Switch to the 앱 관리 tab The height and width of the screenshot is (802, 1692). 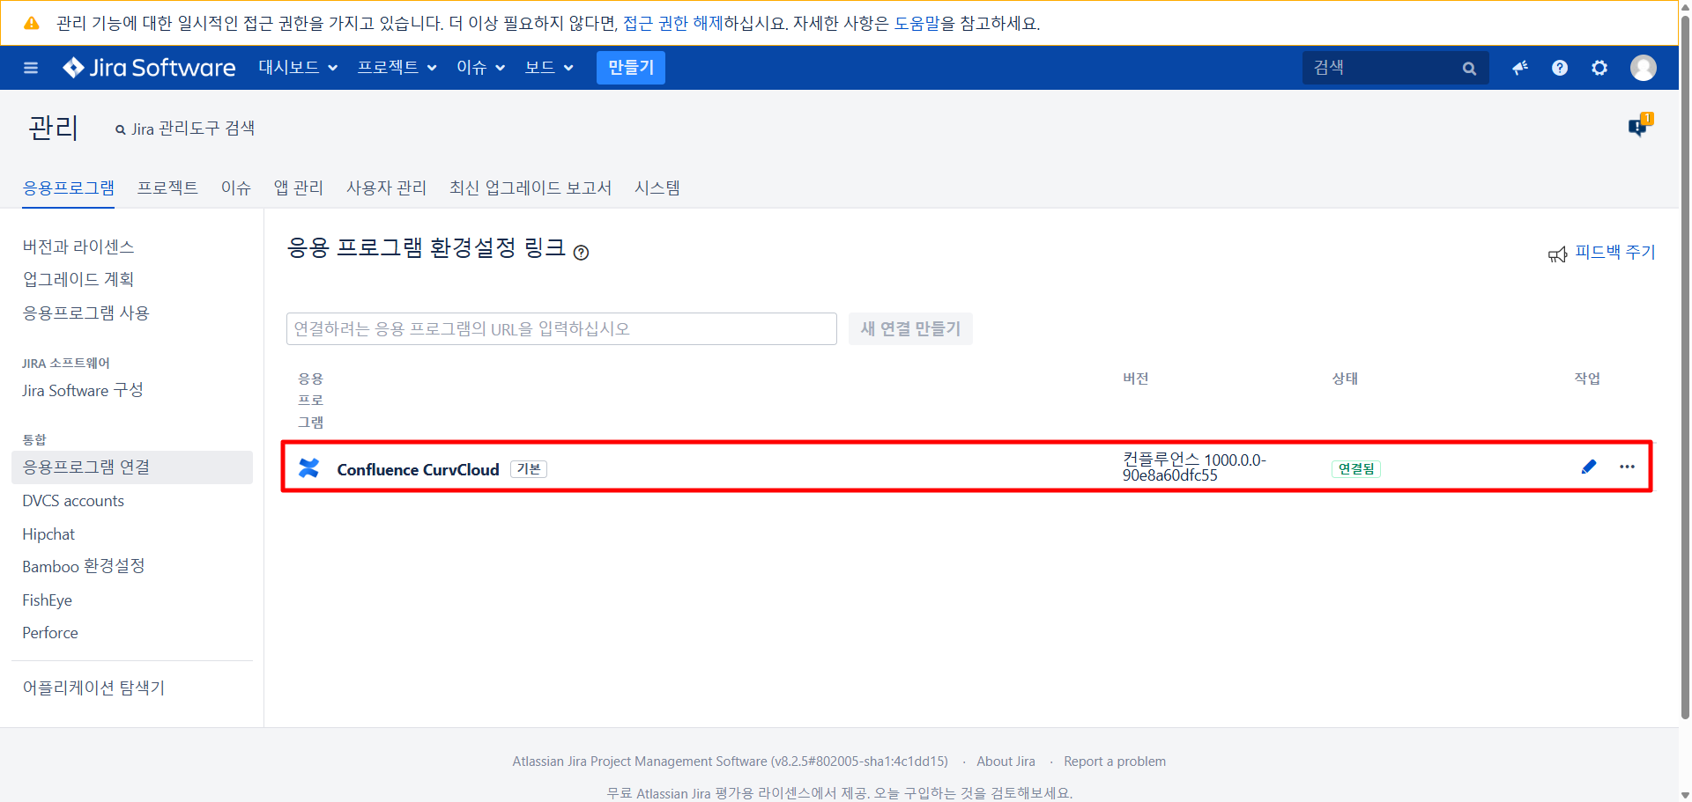299,188
